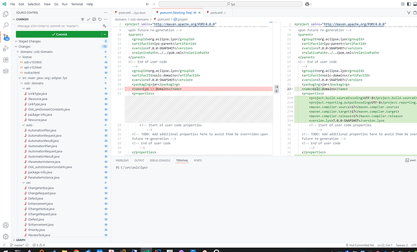The image size is (417, 252).
Task: Open the Manage gear in activity bar
Action: click(x=5, y=236)
